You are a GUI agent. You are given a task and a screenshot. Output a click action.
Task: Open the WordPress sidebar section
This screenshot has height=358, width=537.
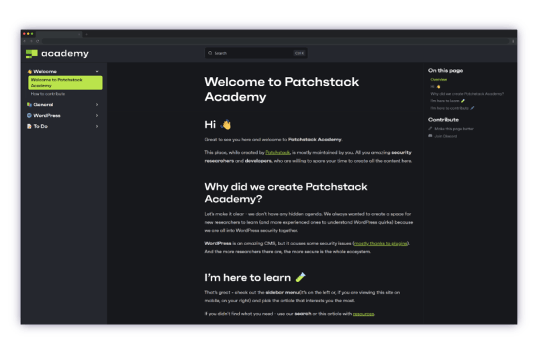click(x=47, y=116)
